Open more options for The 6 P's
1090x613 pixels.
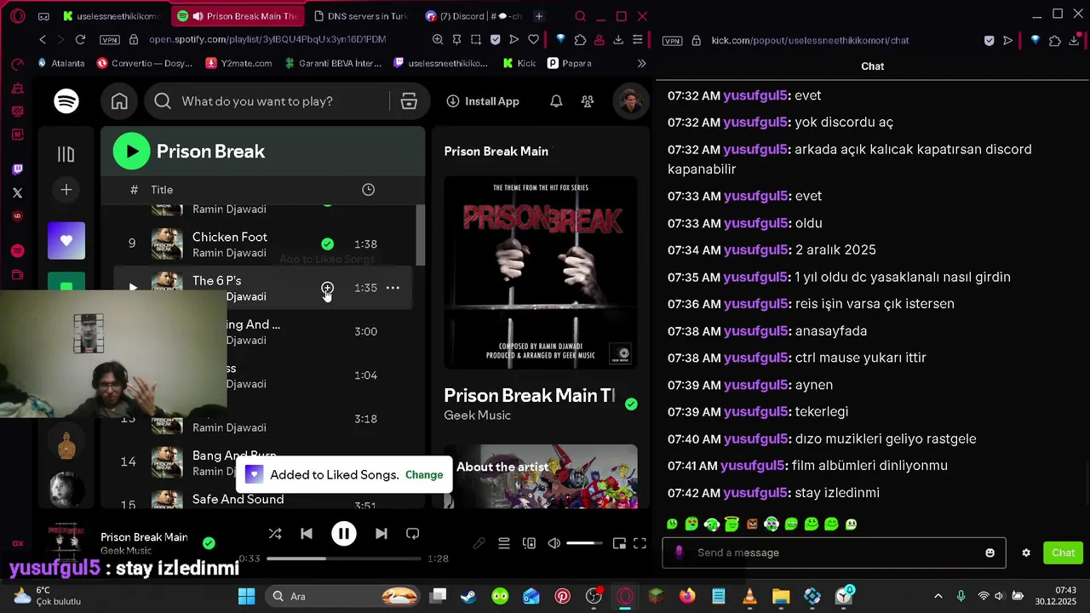point(393,288)
